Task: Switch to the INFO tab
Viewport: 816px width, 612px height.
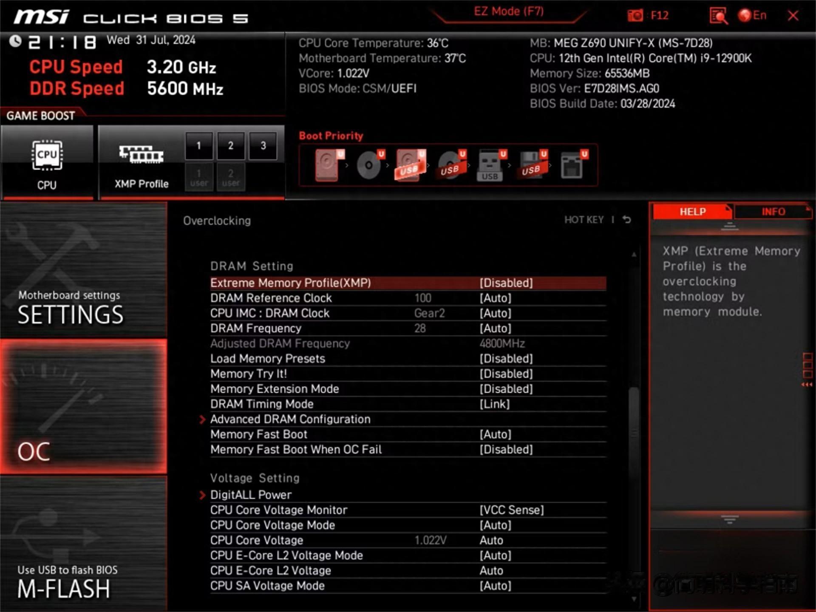Action: pyautogui.click(x=773, y=212)
